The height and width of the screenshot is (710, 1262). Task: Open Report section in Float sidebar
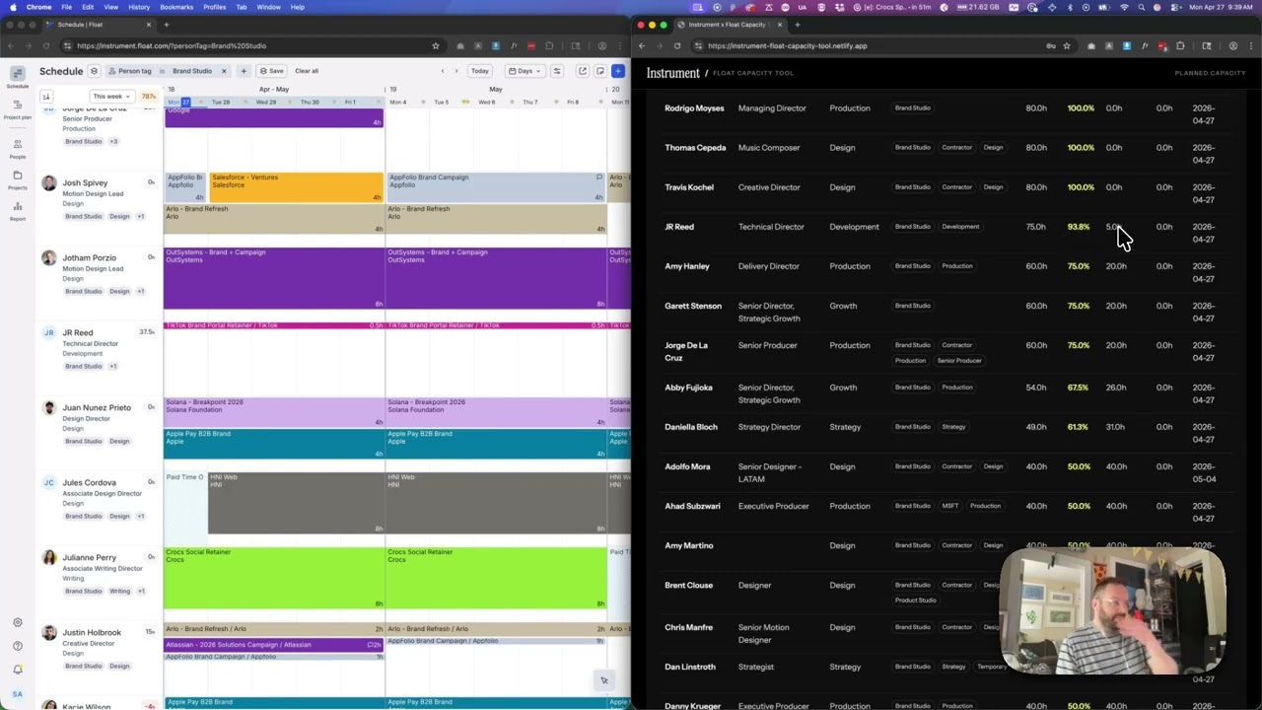click(x=18, y=211)
